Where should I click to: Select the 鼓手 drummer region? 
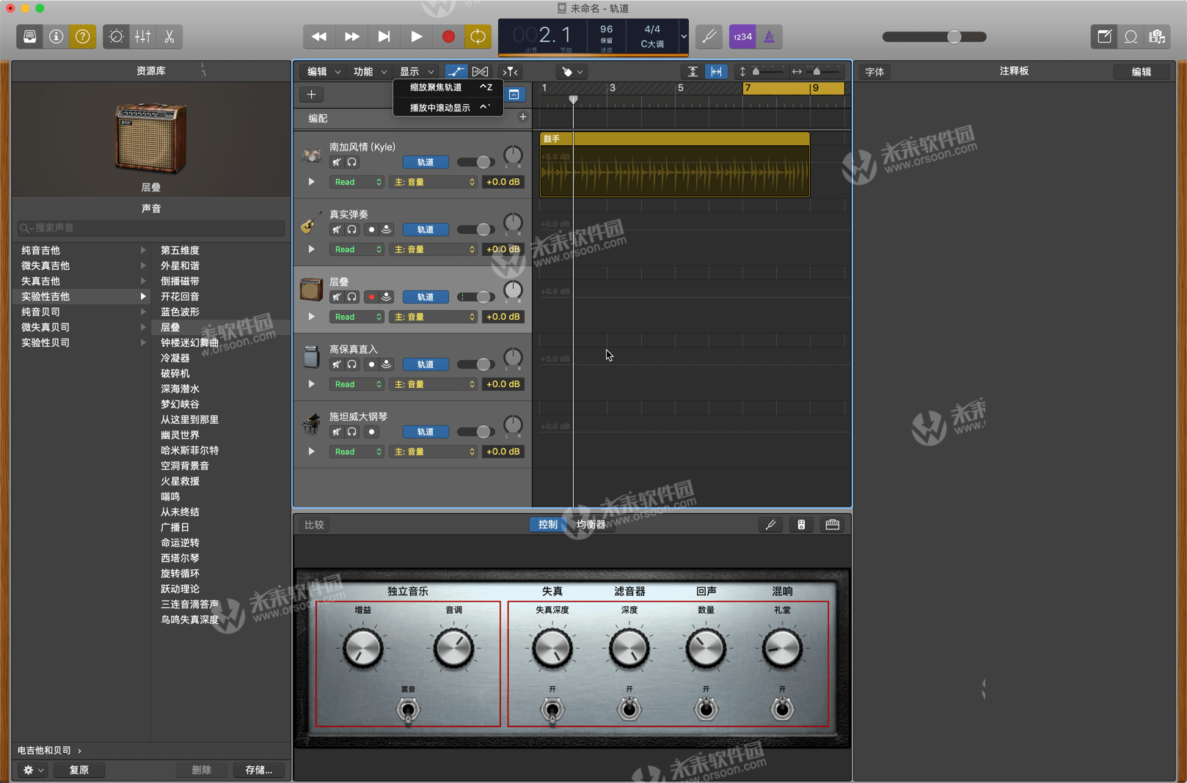675,164
